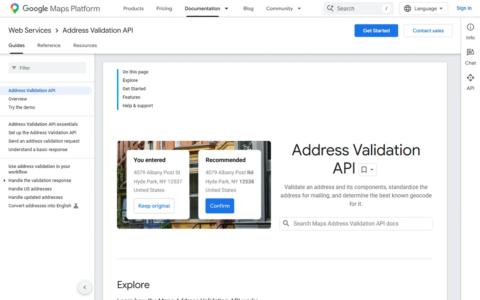
Task: Open the Blog menu item
Action: coord(248,9)
